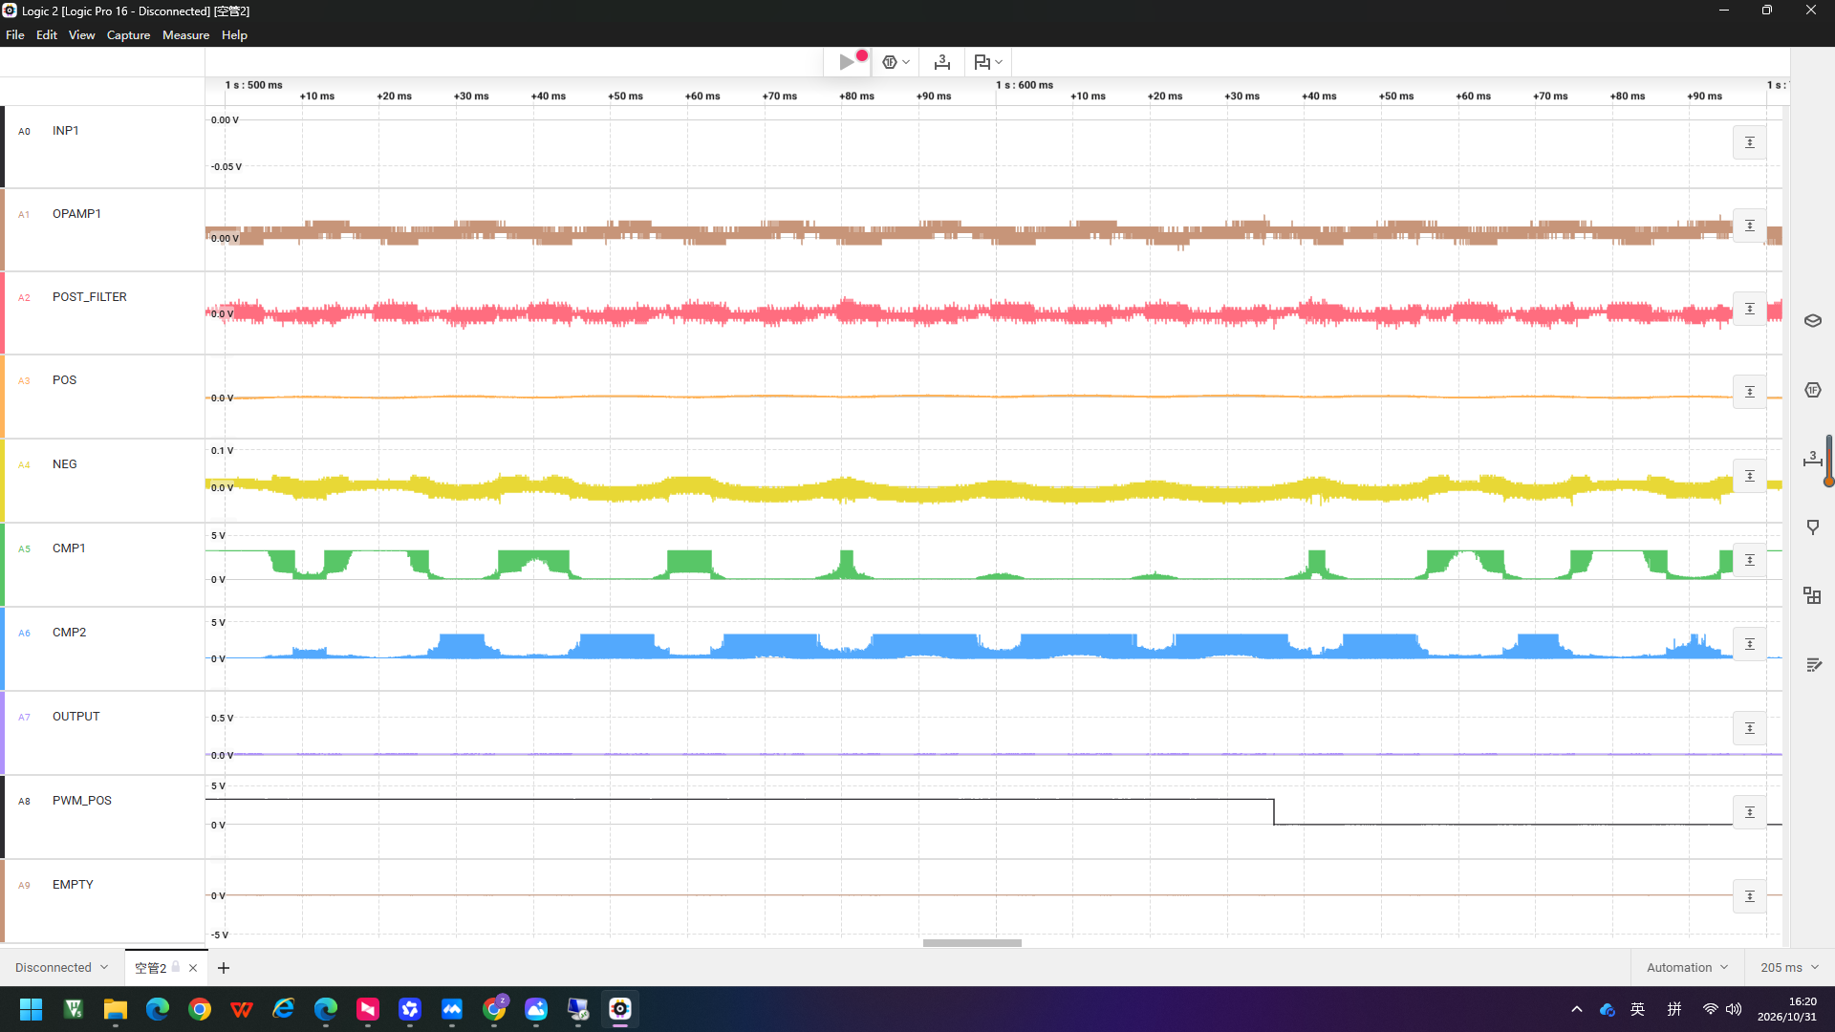Auto-fit vertical scale for INP1 channel
Viewport: 1835px width, 1032px height.
pos(1750,142)
